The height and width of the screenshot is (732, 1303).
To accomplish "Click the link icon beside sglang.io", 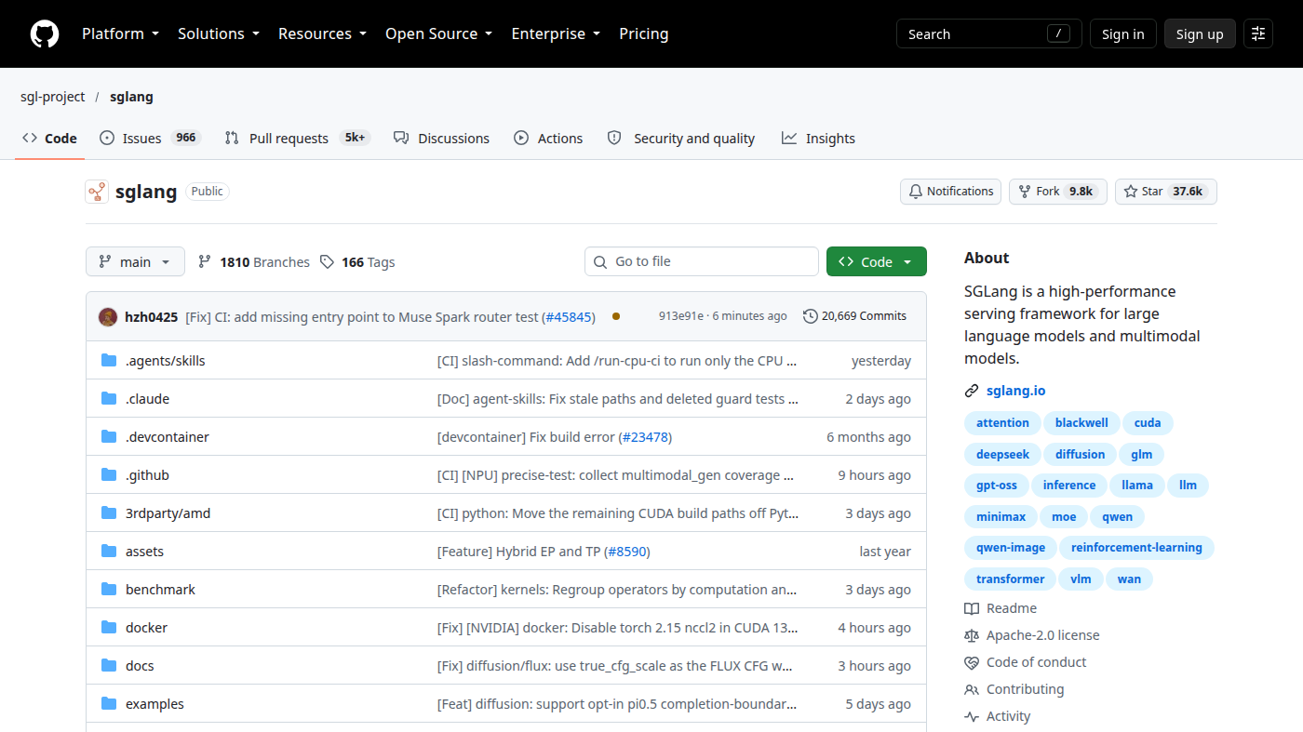I will [972, 391].
